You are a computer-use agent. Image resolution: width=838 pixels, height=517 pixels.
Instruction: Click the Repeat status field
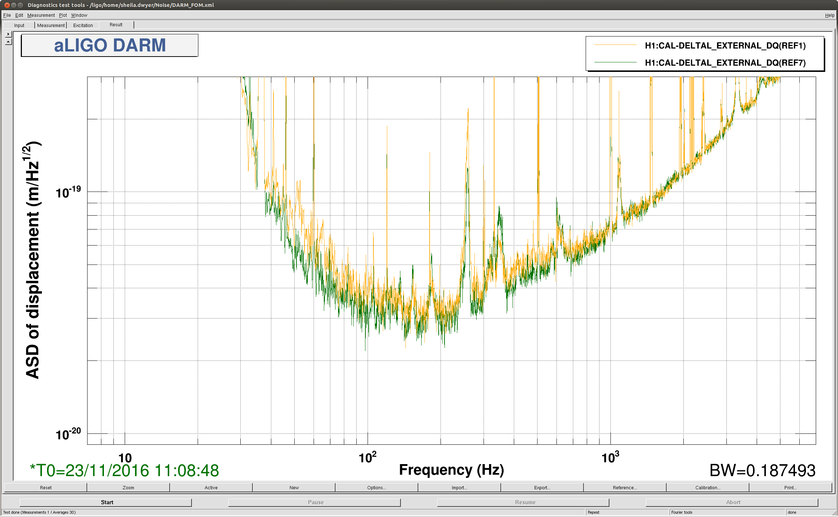pyautogui.click(x=627, y=512)
